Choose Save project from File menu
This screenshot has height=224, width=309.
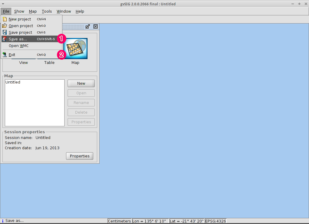click(x=32, y=33)
